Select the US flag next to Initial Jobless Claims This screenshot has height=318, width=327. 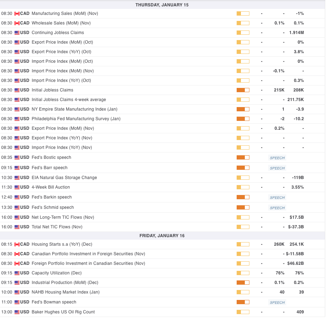pos(17,90)
